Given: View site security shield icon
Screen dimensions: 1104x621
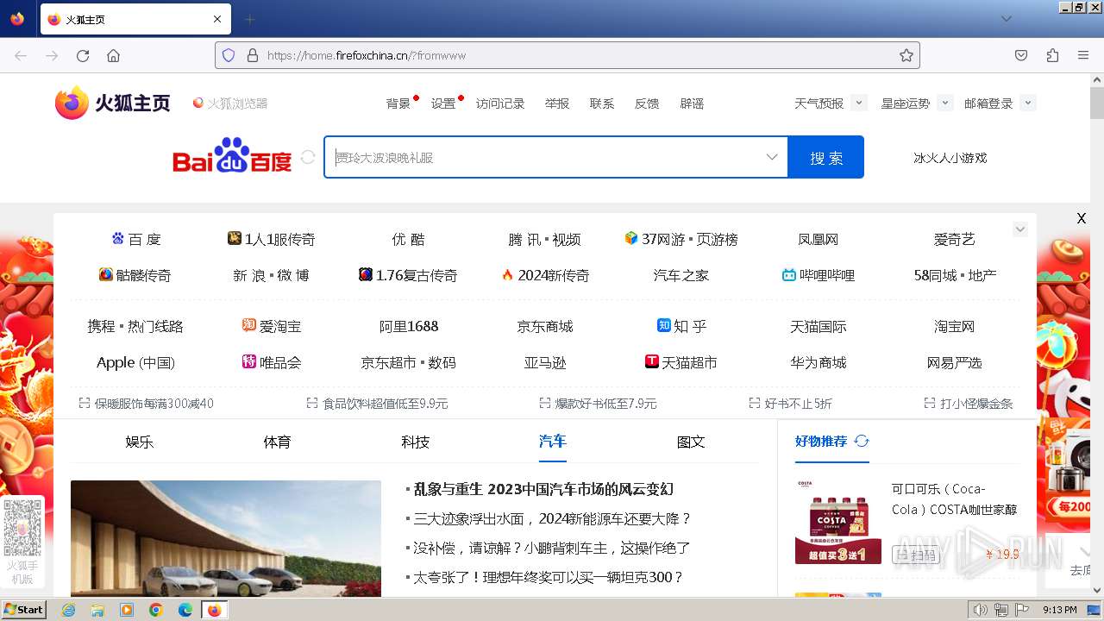Looking at the screenshot, I should pos(229,55).
